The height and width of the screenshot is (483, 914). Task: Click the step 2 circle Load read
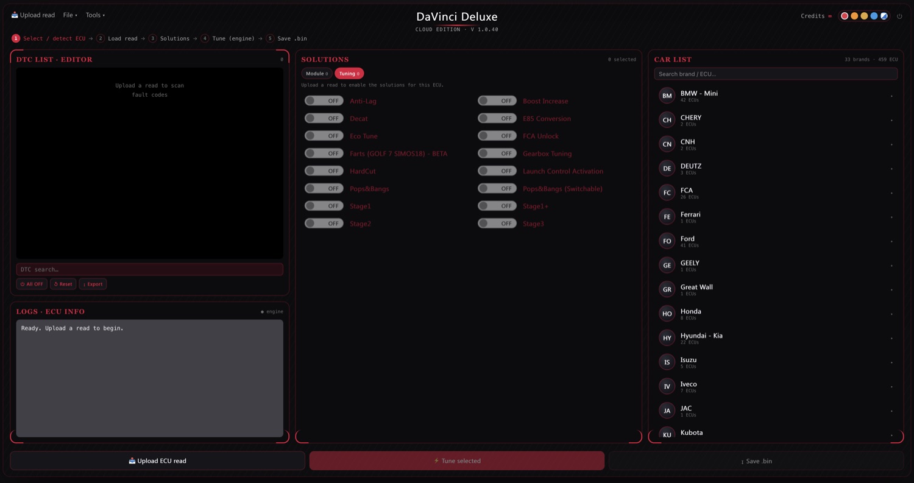pos(101,38)
